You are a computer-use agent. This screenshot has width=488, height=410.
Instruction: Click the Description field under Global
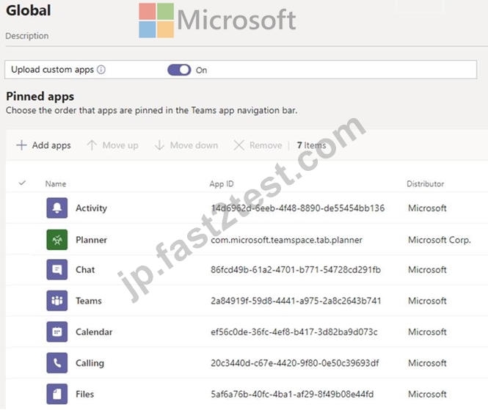tap(27, 36)
